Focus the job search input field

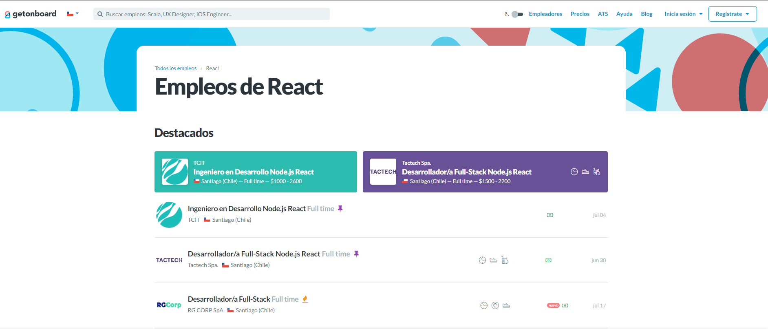coord(212,14)
